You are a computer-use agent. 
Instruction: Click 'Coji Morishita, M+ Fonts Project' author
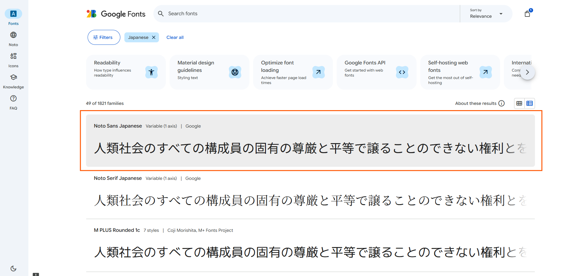pos(200,230)
